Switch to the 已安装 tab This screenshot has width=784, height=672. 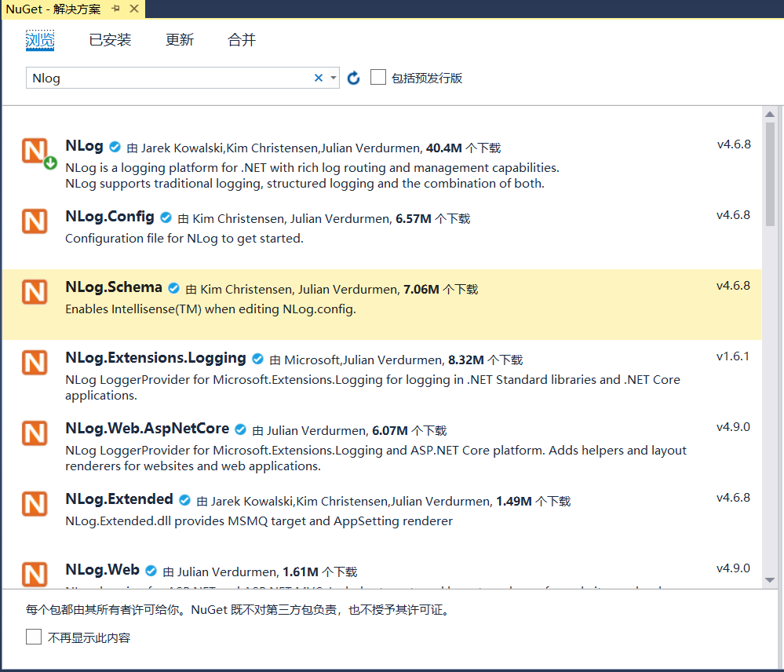[110, 39]
